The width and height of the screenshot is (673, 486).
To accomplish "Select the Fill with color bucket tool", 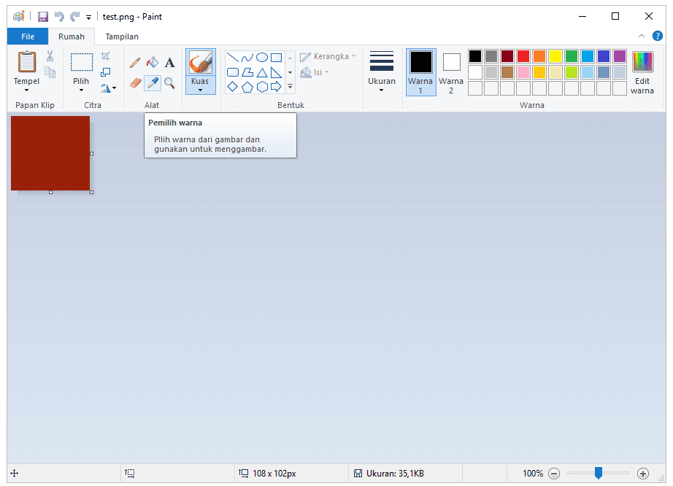I will coord(153,63).
